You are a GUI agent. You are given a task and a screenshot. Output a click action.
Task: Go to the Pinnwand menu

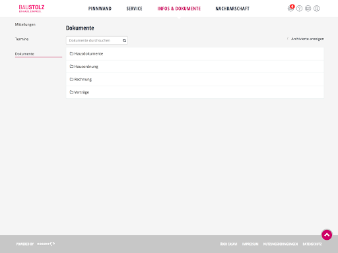coord(100,9)
